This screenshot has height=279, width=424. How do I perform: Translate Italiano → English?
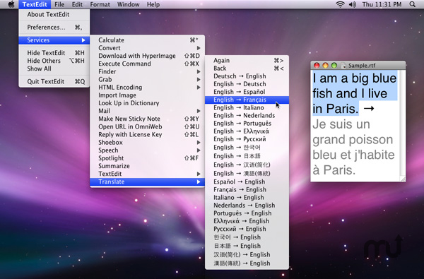(x=247, y=197)
